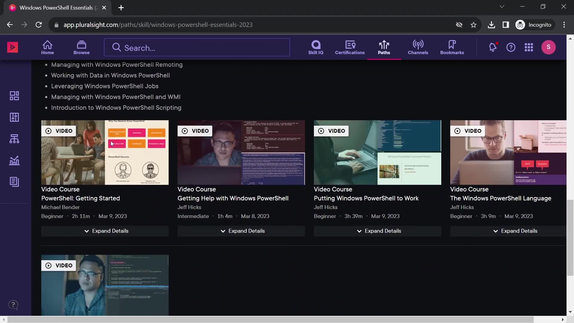Click the VIDEO badge on Getting Started card

[x=59, y=131]
